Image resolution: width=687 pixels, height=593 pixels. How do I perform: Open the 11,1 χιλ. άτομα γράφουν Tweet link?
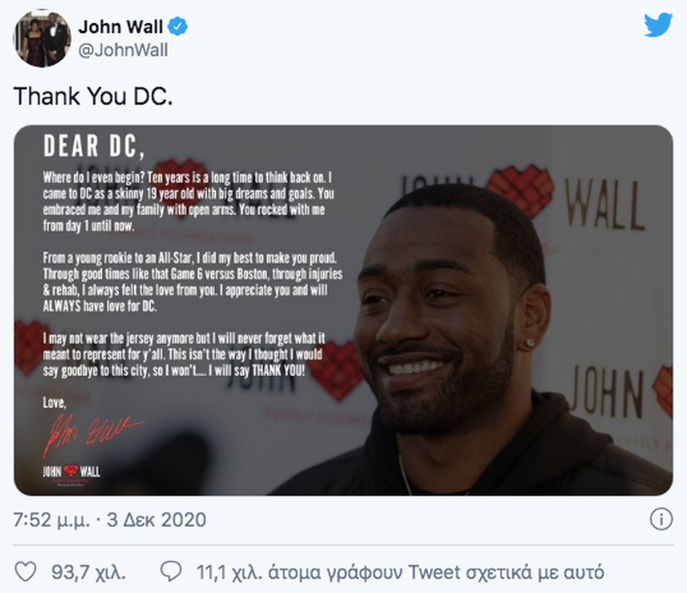[400, 573]
